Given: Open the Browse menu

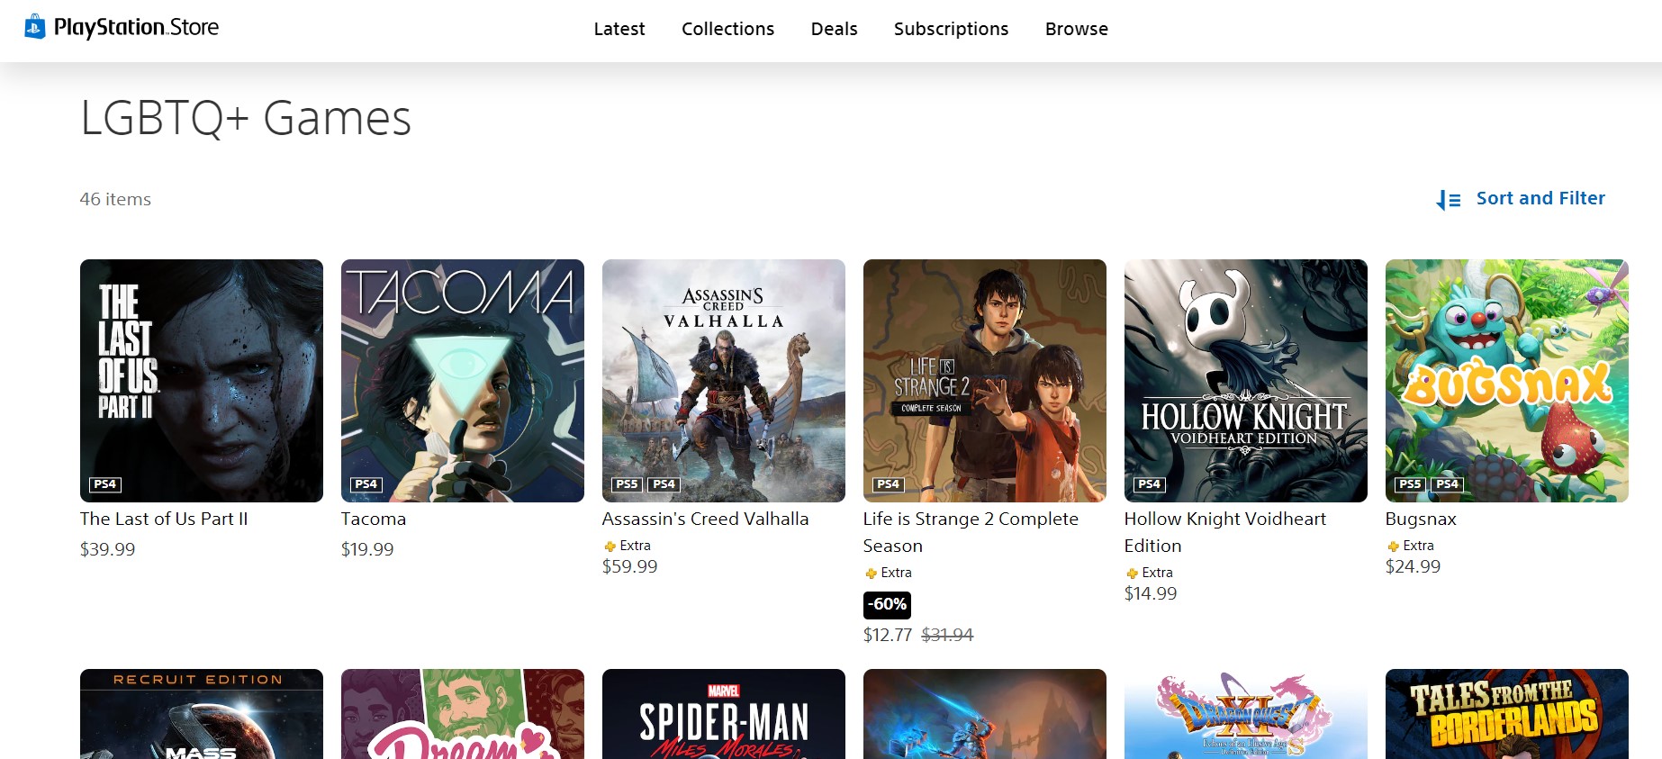Looking at the screenshot, I should pos(1077,29).
